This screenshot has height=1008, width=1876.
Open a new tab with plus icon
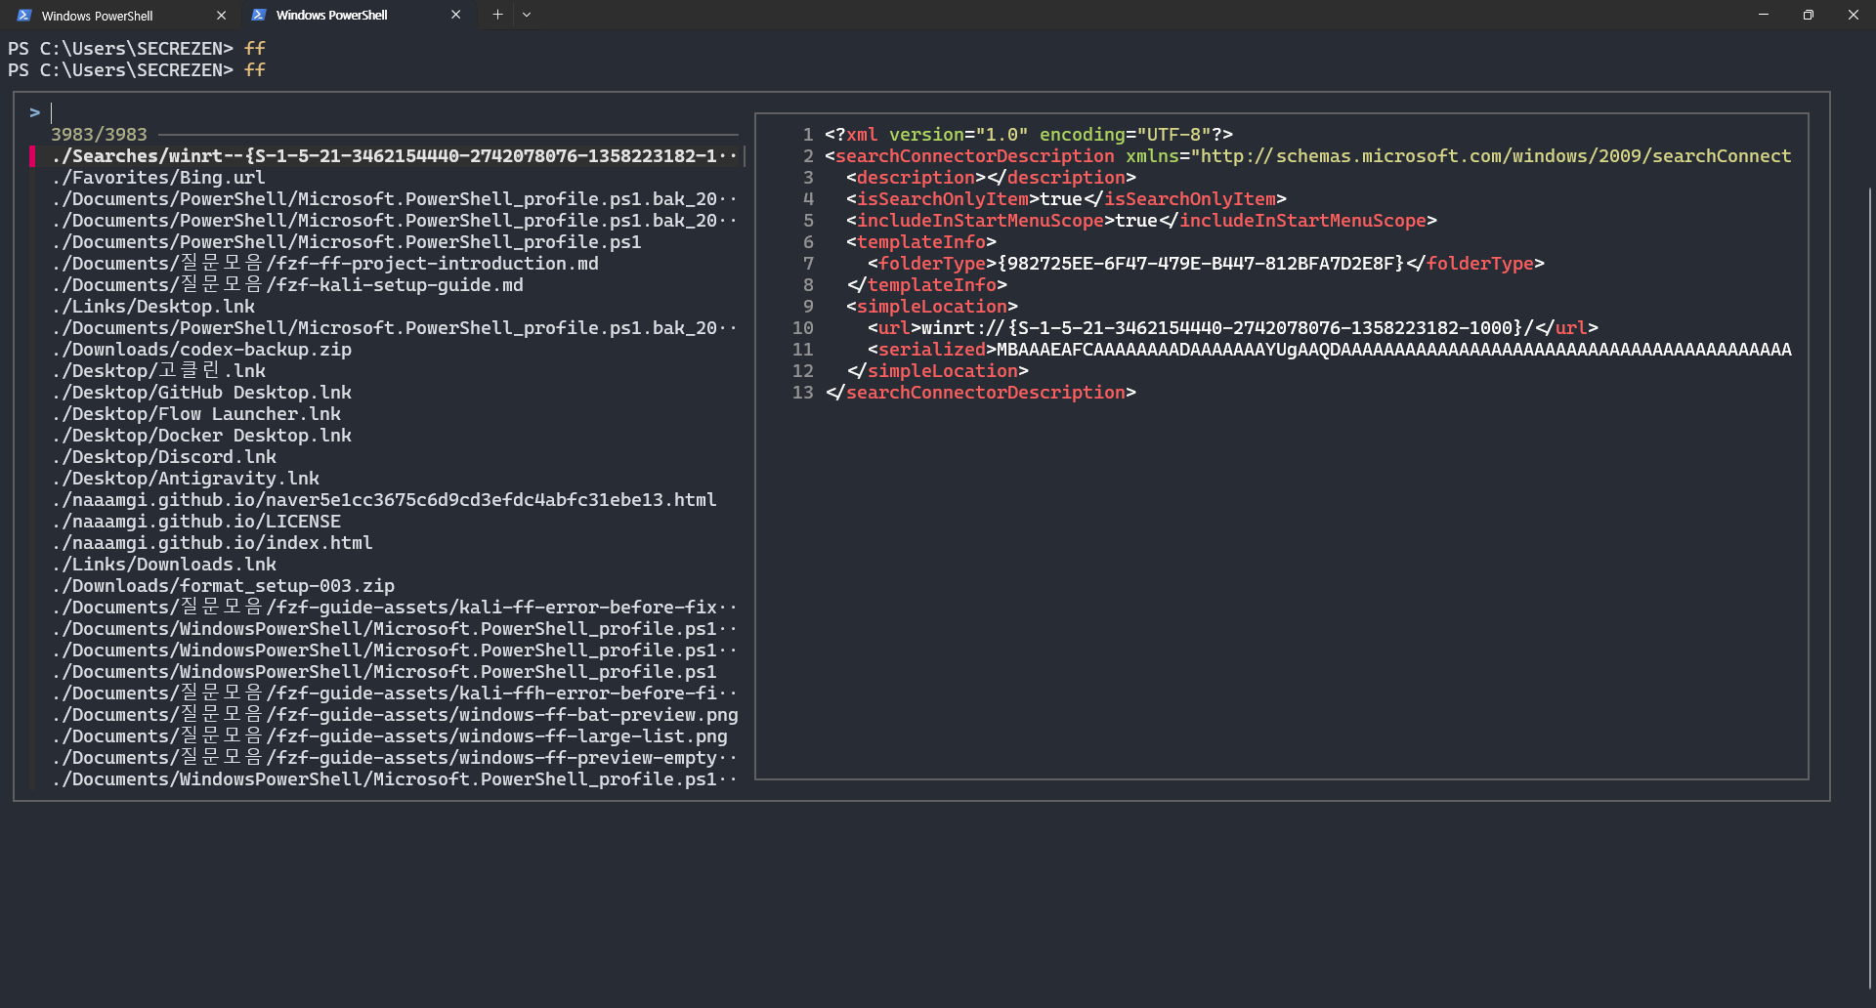tap(497, 15)
